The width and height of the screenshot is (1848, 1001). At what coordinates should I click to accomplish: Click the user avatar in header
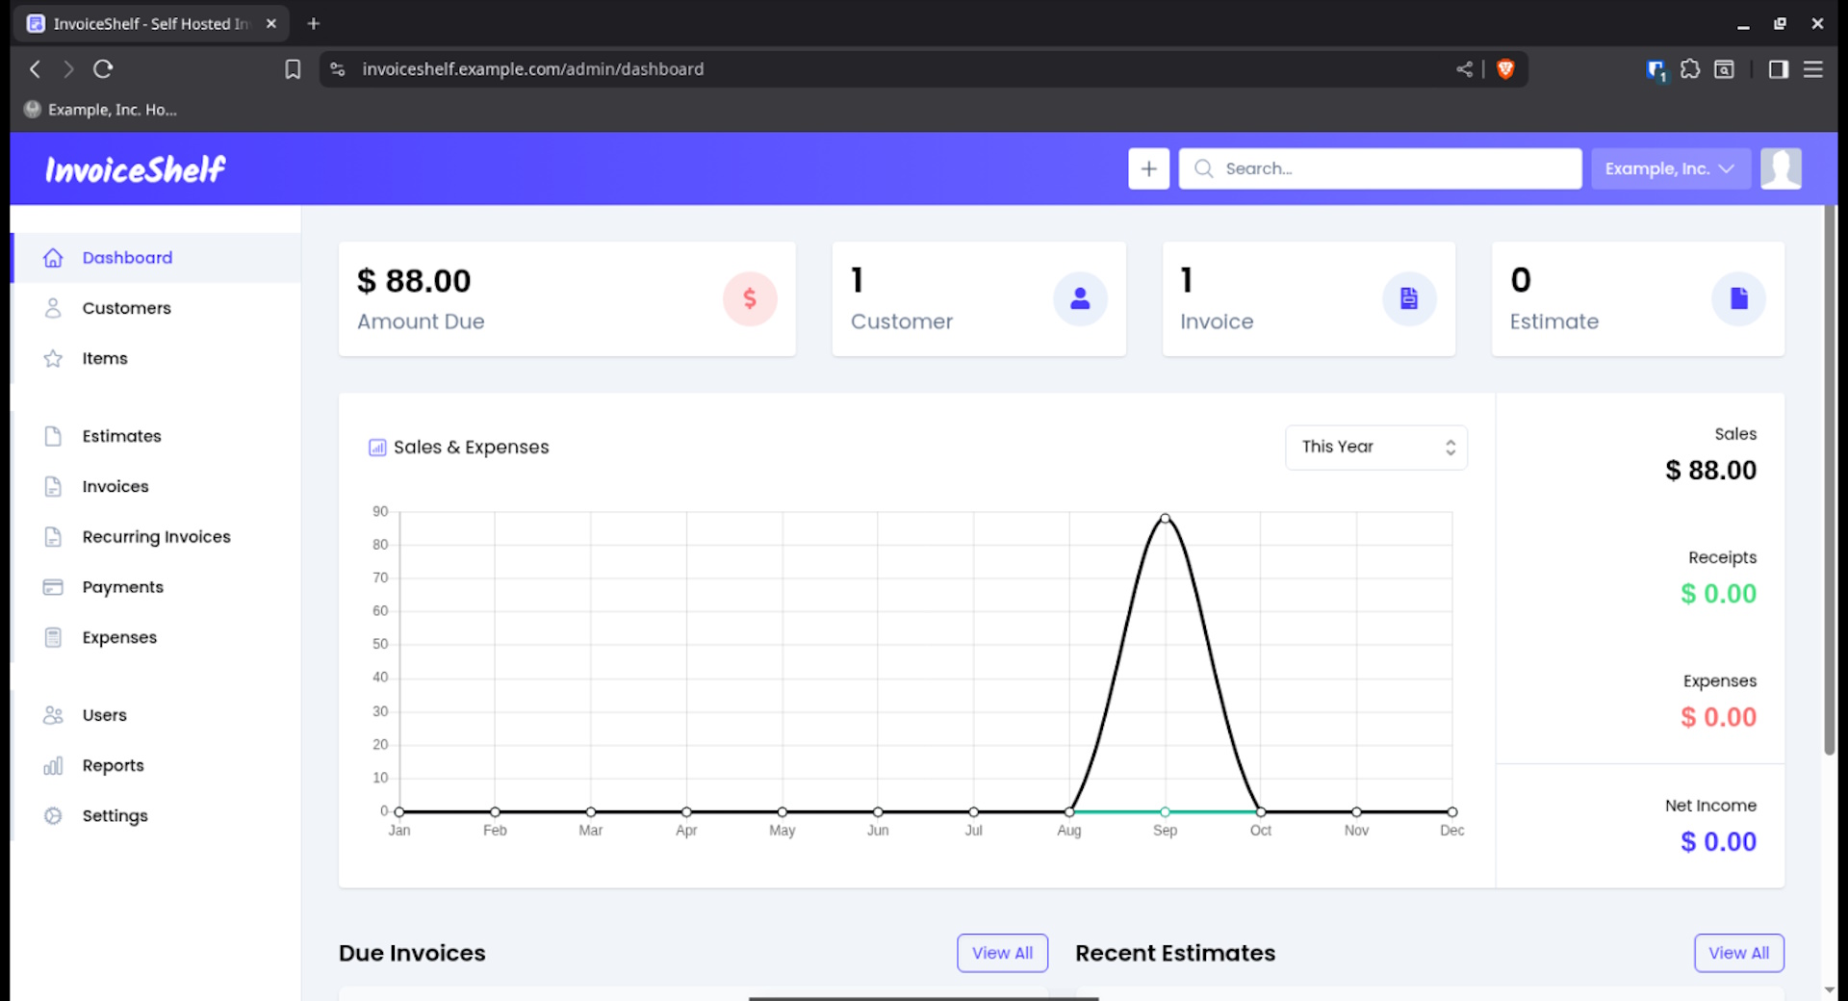(1780, 168)
